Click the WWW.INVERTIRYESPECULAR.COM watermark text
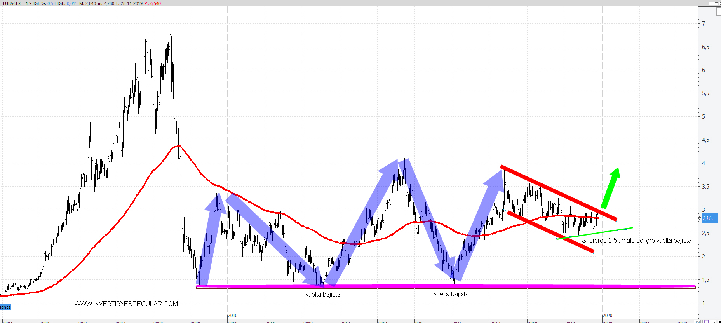Screen dimensions: 721x323 [126, 304]
